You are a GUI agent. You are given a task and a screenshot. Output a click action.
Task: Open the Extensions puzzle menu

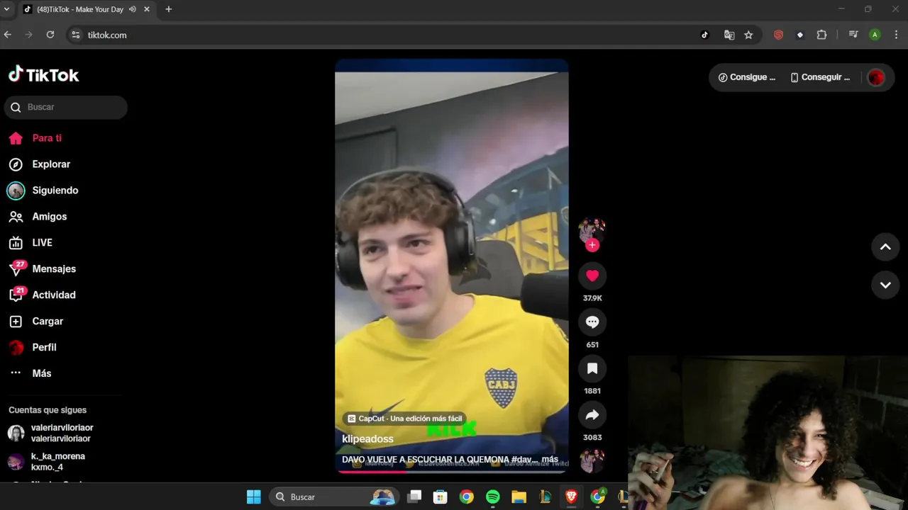821,35
